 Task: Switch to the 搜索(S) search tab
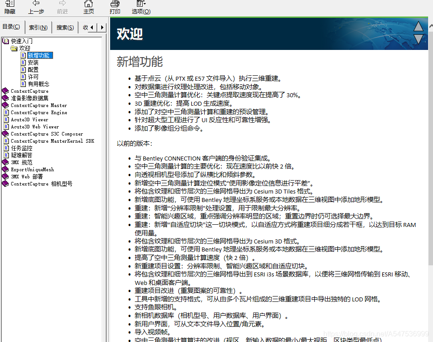pyautogui.click(x=65, y=27)
